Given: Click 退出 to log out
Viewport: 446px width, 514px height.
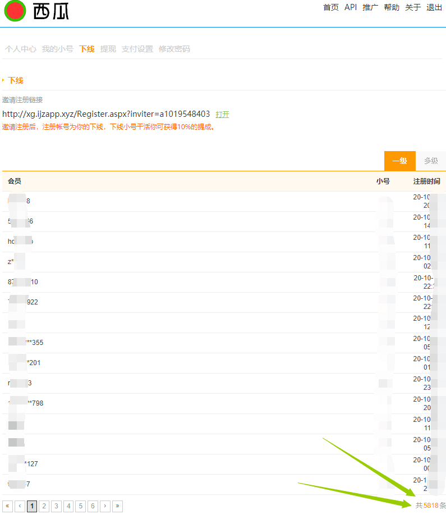Looking at the screenshot, I should point(434,7).
